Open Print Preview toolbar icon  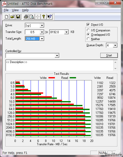click(32, 17)
